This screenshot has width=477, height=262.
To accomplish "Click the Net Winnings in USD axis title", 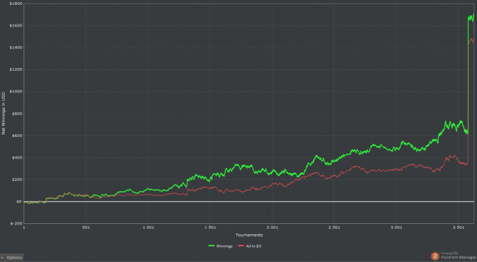I will [x=3, y=114].
